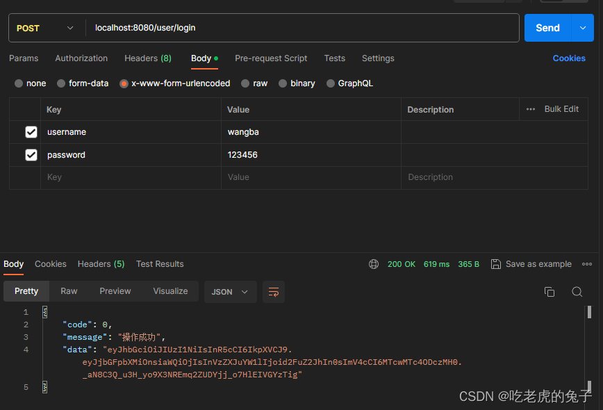
Task: Open the Test Results response tab
Action: pyautogui.click(x=158, y=264)
